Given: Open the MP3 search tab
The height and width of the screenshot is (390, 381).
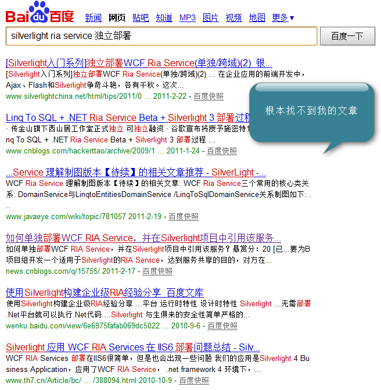Looking at the screenshot, I should pos(188,18).
